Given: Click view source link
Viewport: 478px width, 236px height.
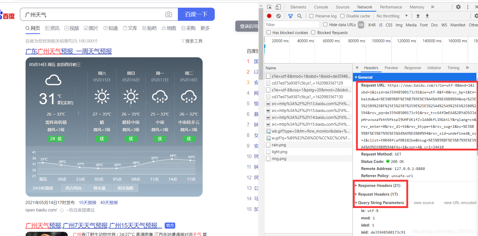Looking at the screenshot, I should click(424, 203).
